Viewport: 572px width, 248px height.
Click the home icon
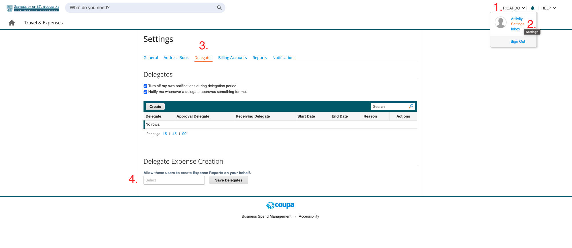(x=12, y=23)
